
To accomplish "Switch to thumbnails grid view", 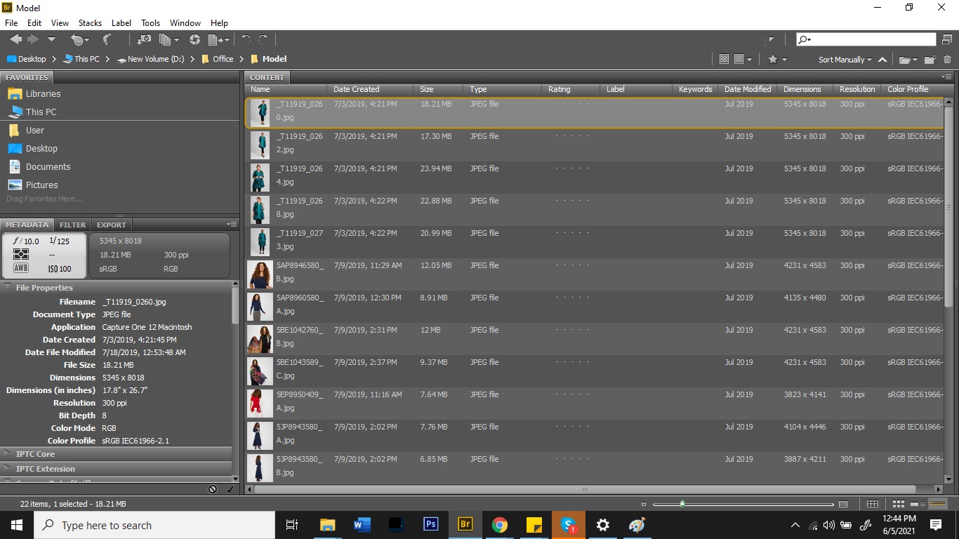I will click(898, 504).
